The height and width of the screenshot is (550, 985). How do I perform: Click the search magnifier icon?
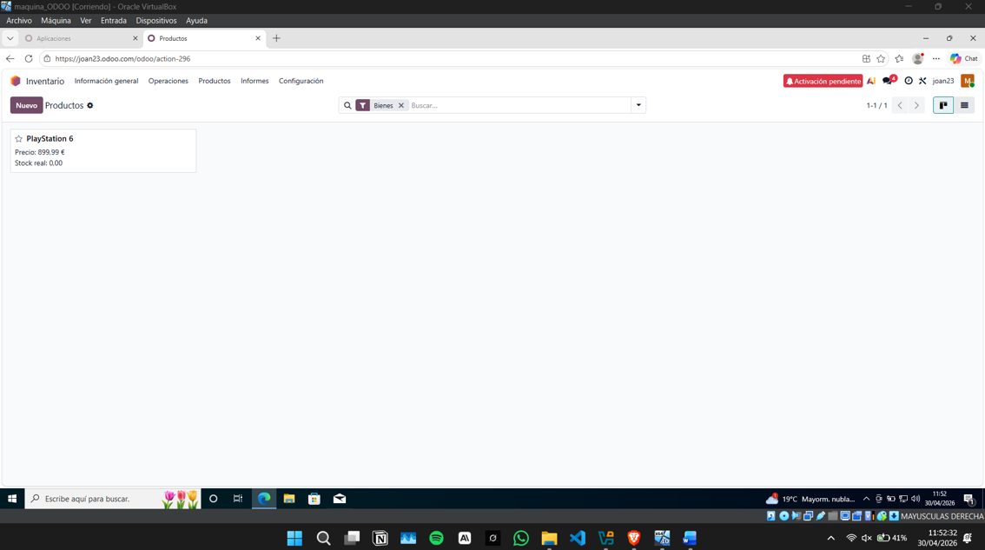point(347,106)
